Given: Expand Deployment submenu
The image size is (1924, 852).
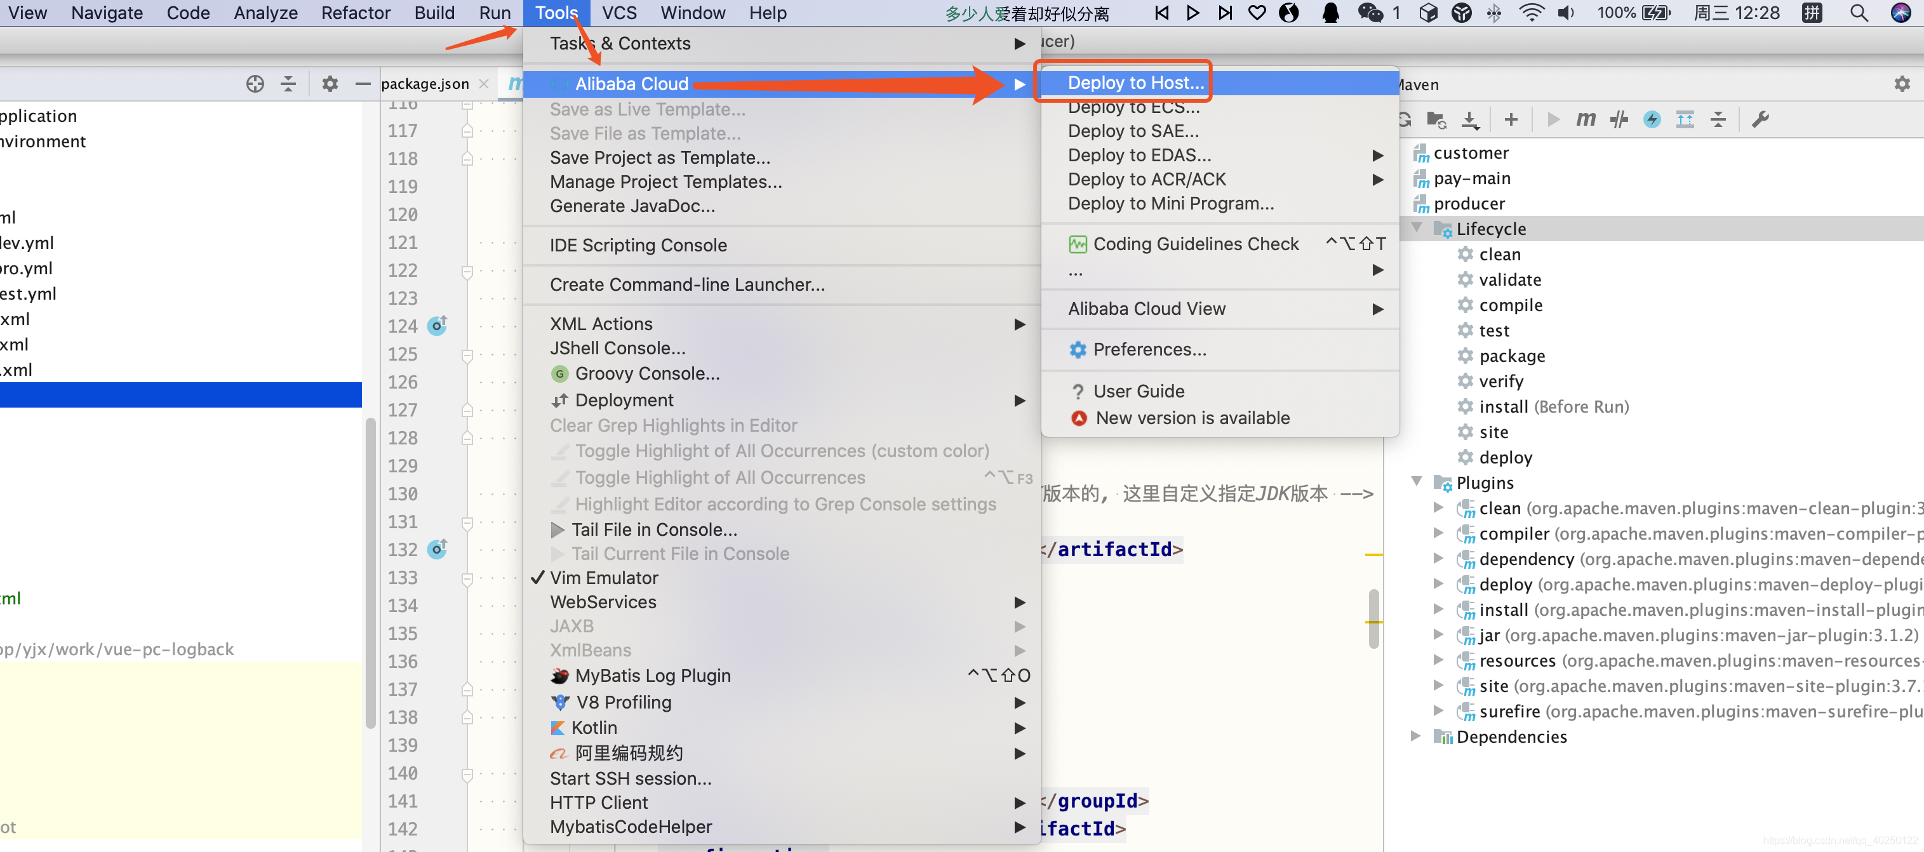Looking at the screenshot, I should click(782, 400).
